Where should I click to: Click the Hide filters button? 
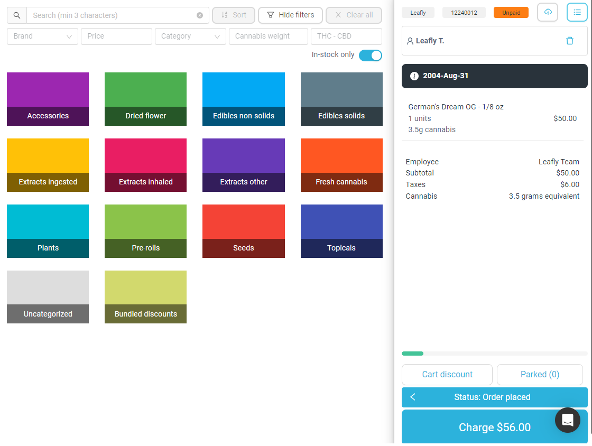click(x=290, y=15)
